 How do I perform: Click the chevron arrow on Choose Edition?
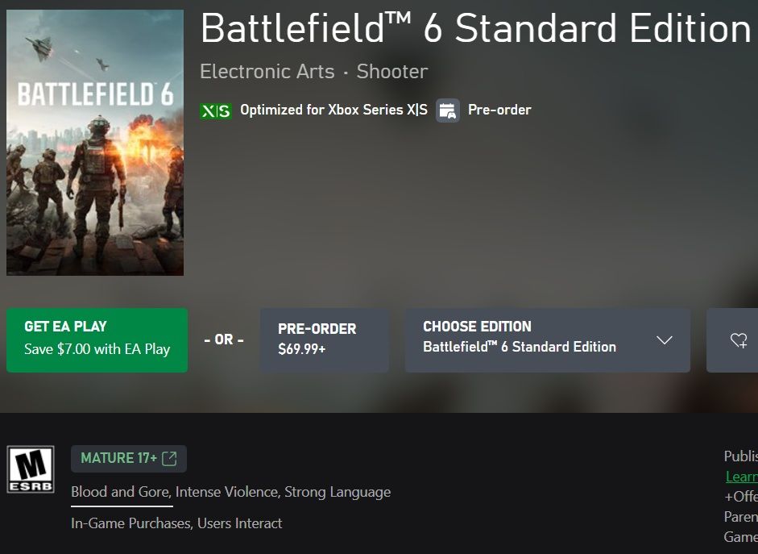point(664,340)
